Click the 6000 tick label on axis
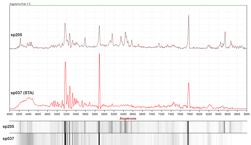Screen dimensions: 251x145 (104, 114)
